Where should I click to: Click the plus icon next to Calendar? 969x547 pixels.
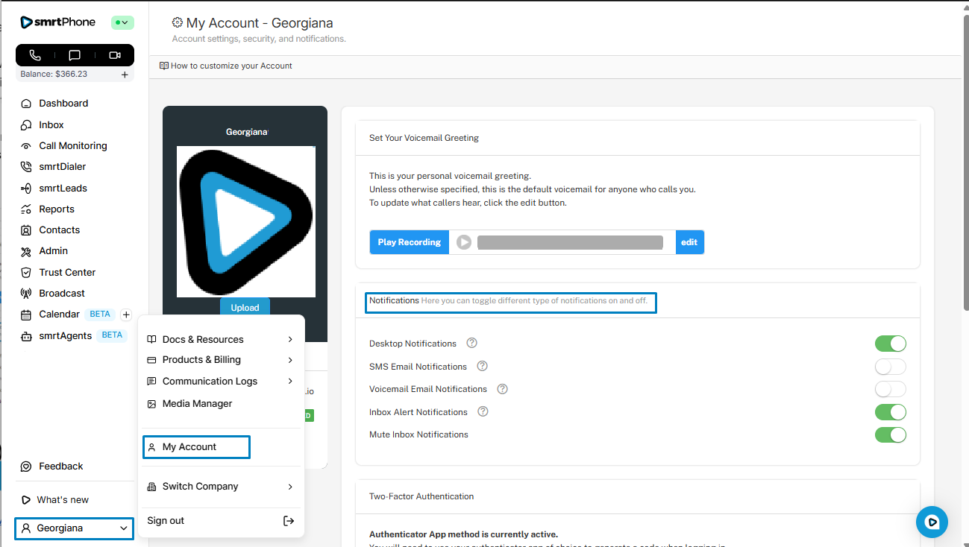tap(126, 314)
